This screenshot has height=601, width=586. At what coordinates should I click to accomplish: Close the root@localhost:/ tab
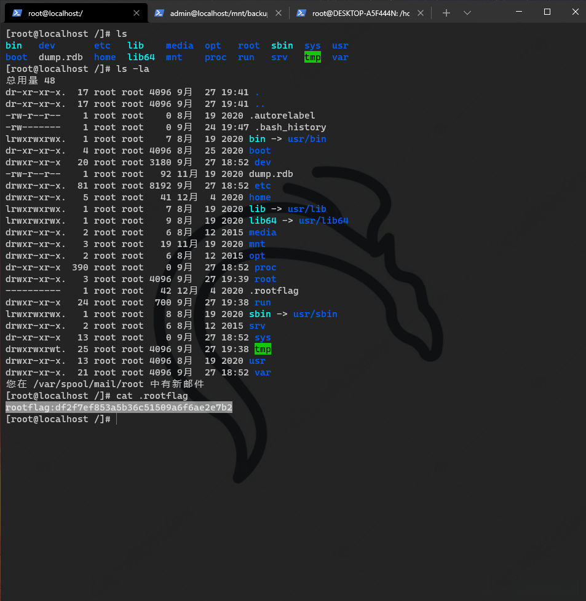click(137, 13)
